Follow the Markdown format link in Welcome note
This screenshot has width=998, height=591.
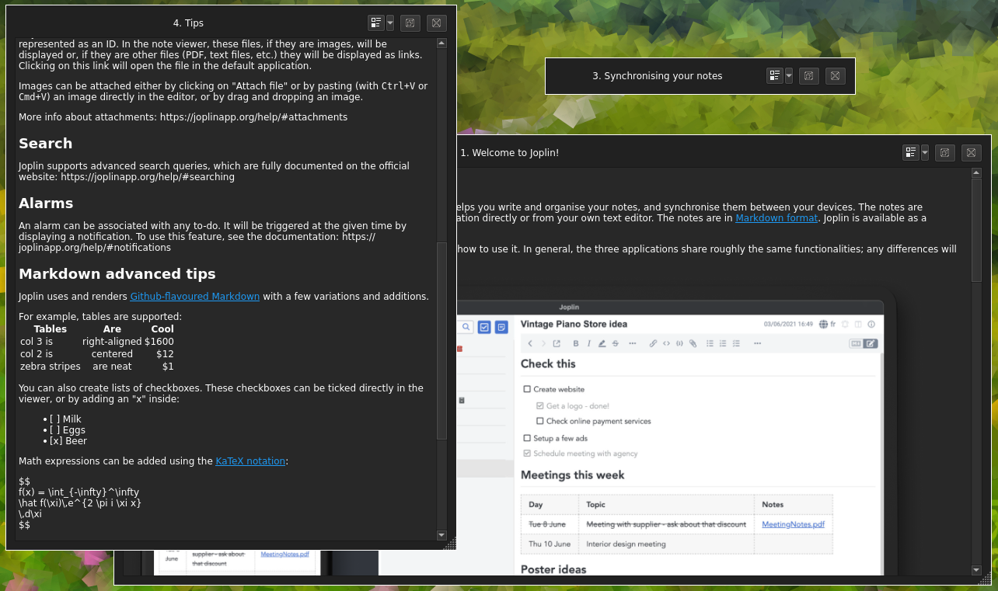776,218
